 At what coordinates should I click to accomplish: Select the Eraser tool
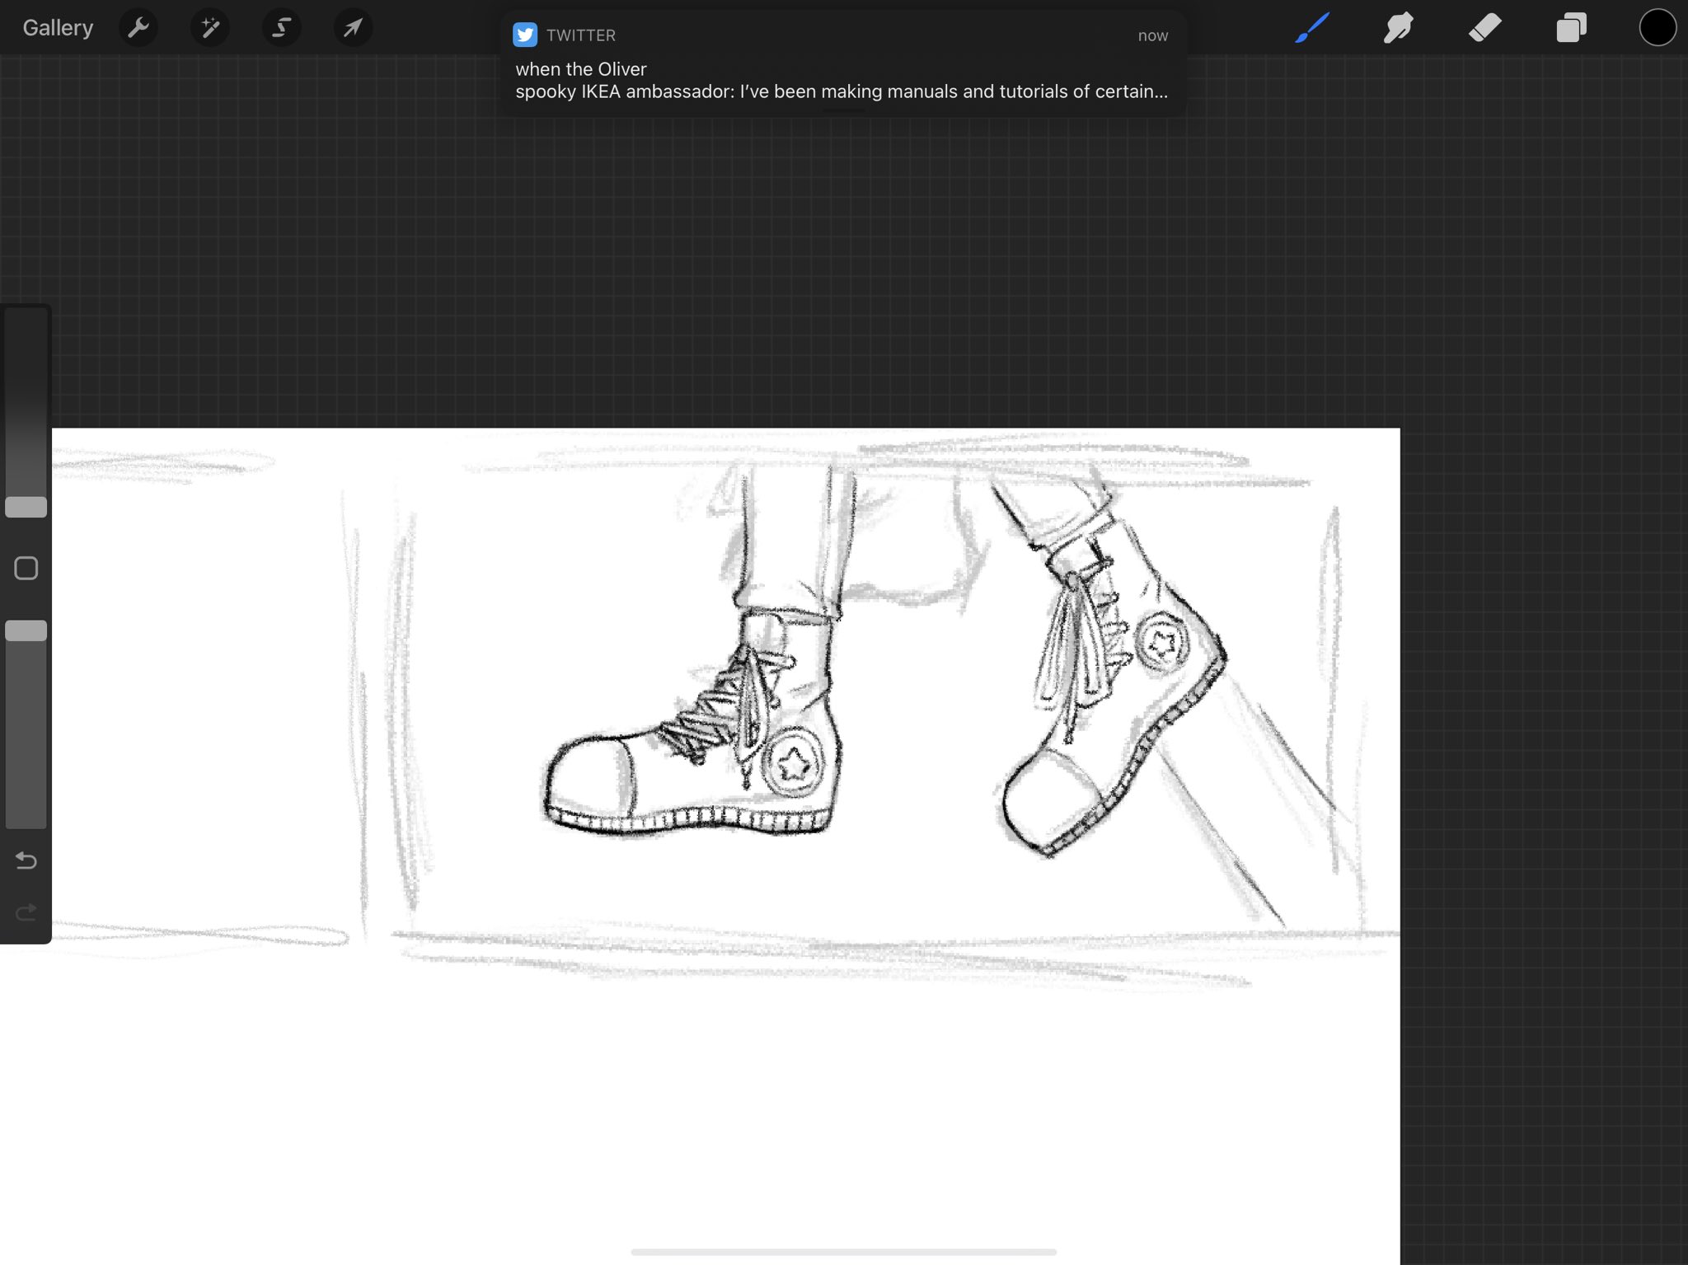pyautogui.click(x=1485, y=28)
